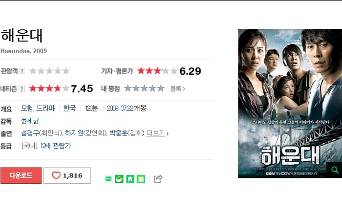
Task: Open director 윤제균 link
Action: (30, 121)
